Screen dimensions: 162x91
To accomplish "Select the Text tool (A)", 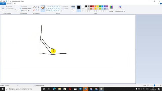I will (x=38, y=7).
